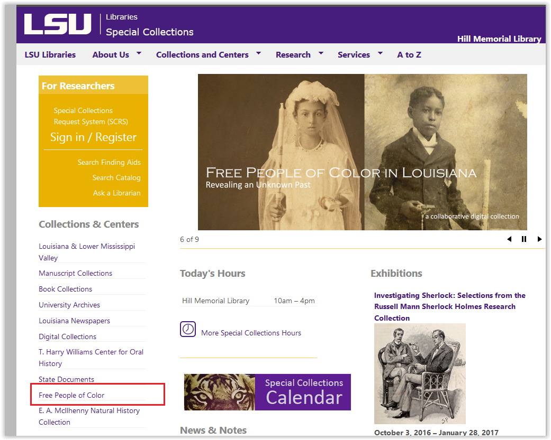The height and width of the screenshot is (440, 551).
Task: Open Digital Collections link
Action: 67,336
